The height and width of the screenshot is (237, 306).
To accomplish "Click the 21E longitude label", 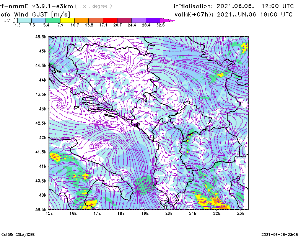I will (193, 213).
